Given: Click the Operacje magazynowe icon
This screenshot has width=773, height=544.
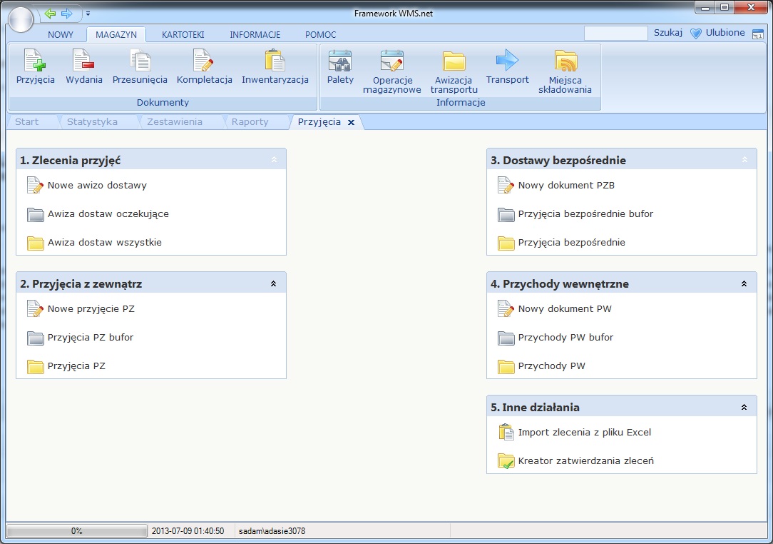Looking at the screenshot, I should (391, 62).
